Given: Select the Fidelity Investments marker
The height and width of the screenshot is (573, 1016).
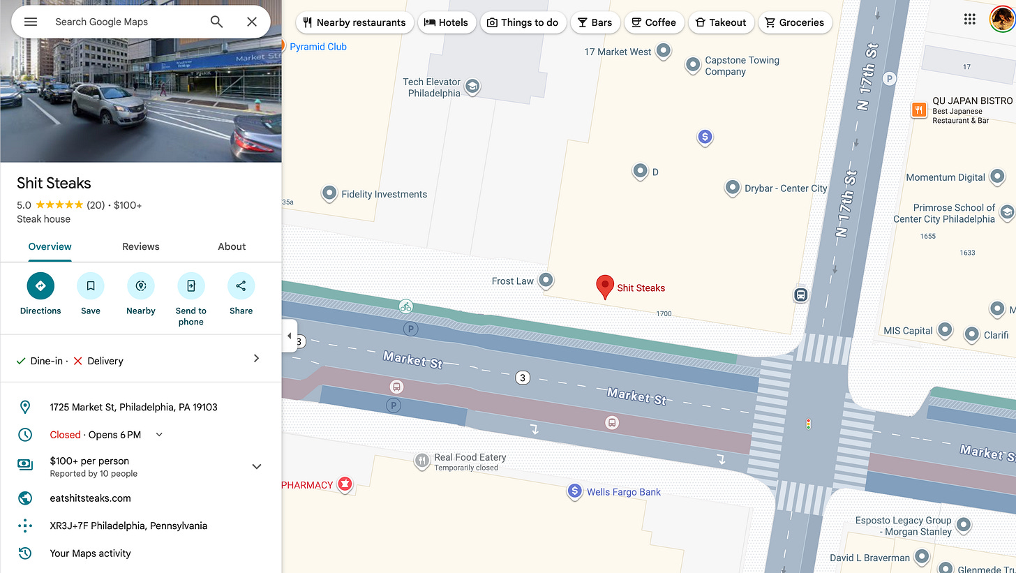Looking at the screenshot, I should click(x=329, y=194).
